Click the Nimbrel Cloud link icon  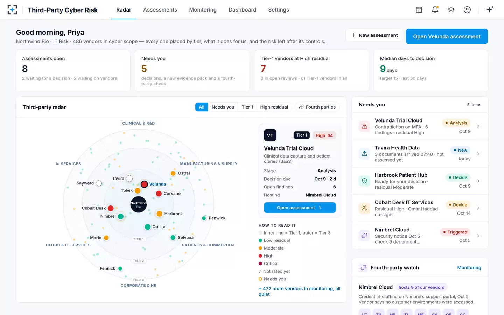click(364, 236)
